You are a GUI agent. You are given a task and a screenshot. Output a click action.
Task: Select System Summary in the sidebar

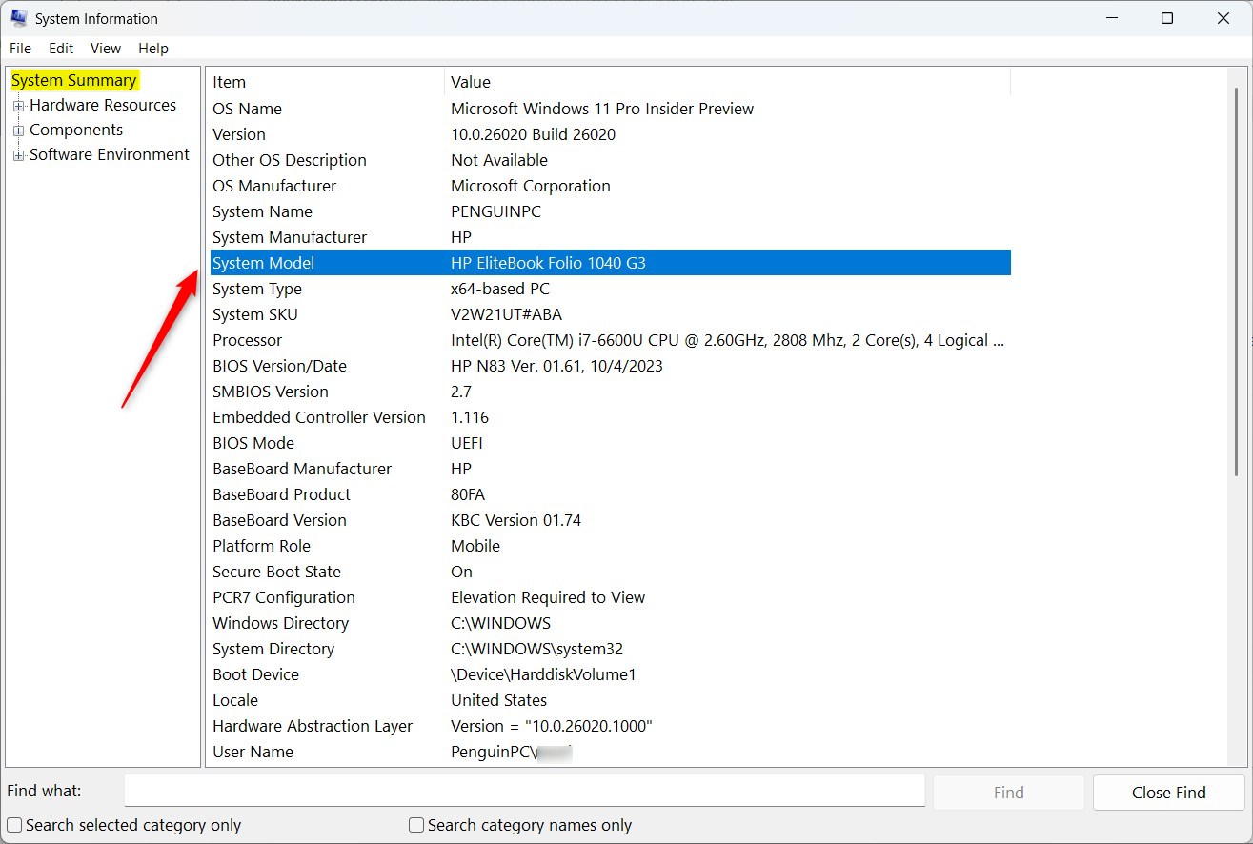click(x=74, y=80)
